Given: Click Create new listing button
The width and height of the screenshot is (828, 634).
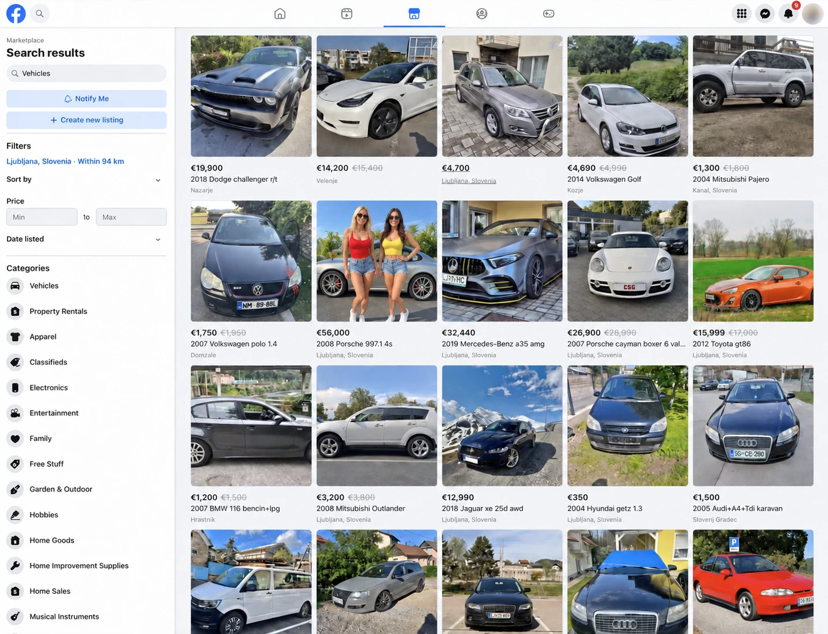Looking at the screenshot, I should point(87,120).
